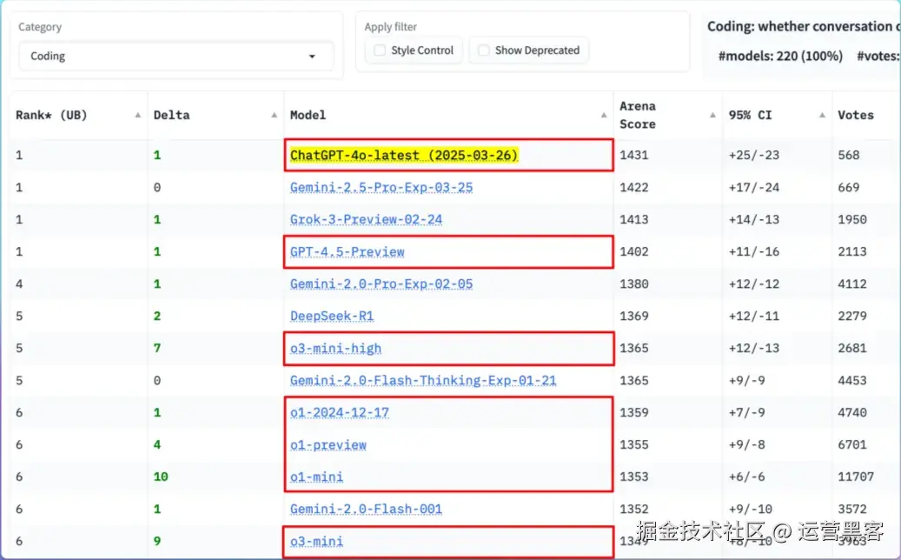Image resolution: width=901 pixels, height=560 pixels.
Task: Open the o1-2024-12-17 link
Action: coord(340,413)
